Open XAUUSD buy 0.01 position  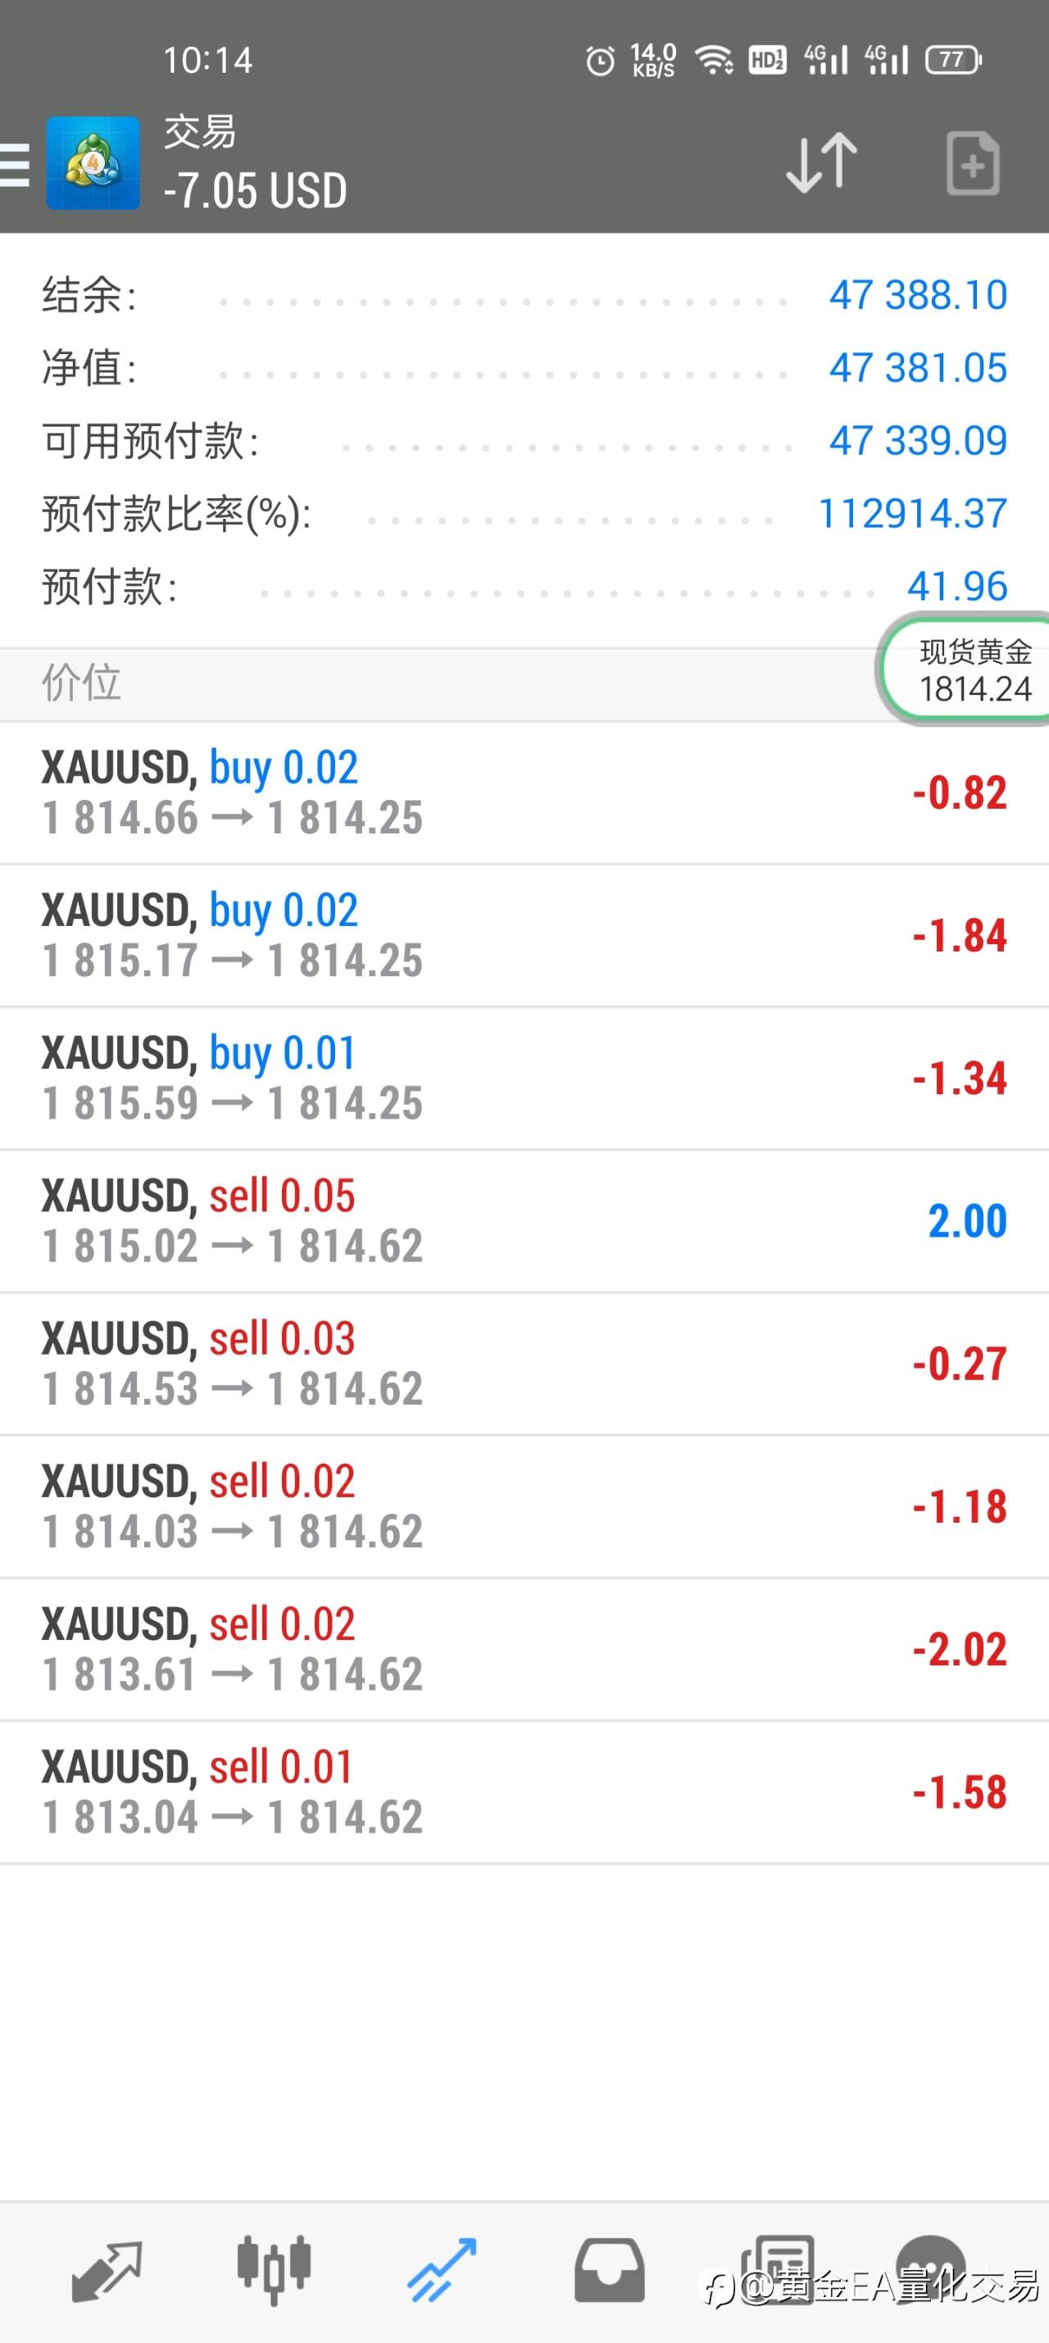524,1078
